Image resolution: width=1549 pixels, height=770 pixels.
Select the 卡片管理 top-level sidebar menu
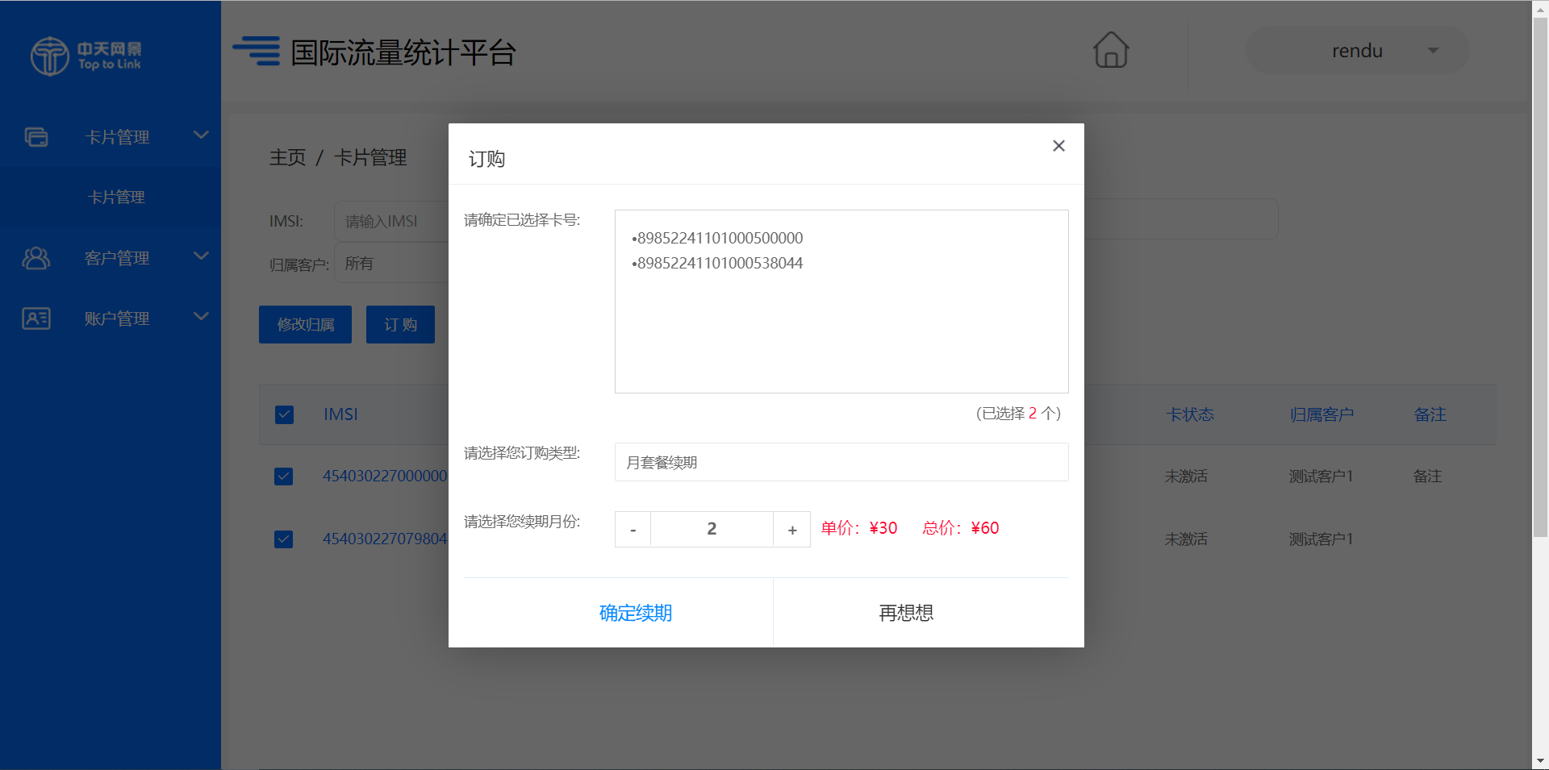pos(117,137)
